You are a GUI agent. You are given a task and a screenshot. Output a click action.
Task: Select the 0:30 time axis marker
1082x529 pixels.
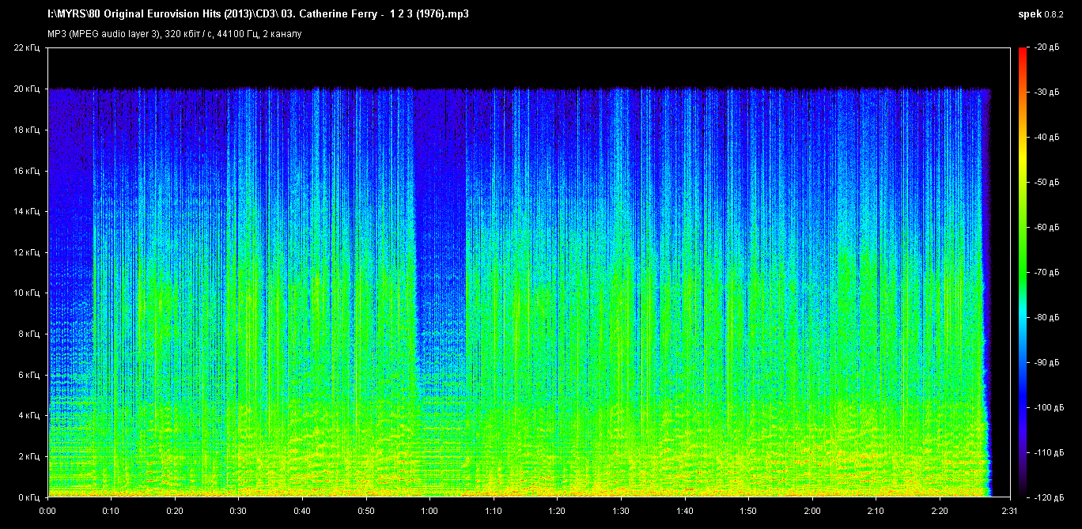click(x=239, y=511)
